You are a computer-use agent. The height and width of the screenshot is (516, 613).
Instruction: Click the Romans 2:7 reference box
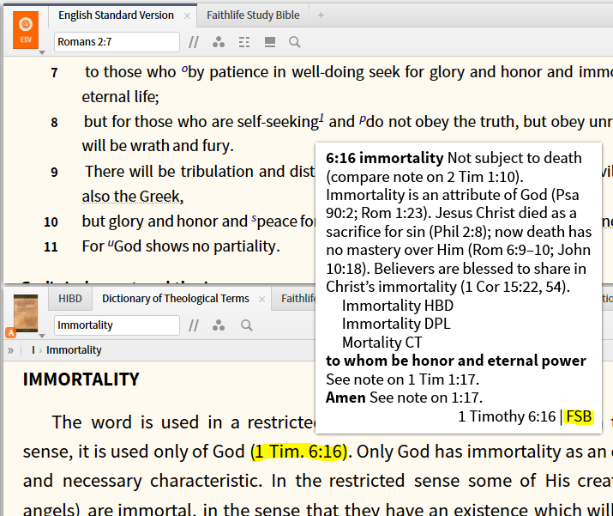[x=117, y=42]
